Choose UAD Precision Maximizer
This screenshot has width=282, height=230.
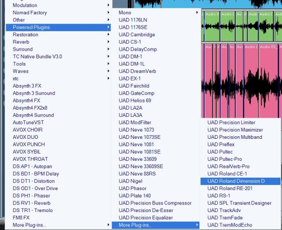240,130
